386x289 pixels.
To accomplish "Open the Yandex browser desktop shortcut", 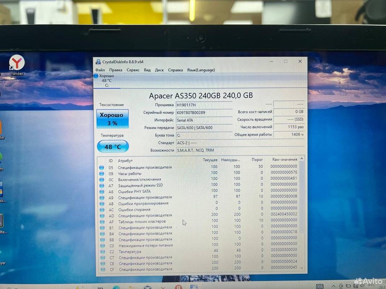I will click(17, 63).
